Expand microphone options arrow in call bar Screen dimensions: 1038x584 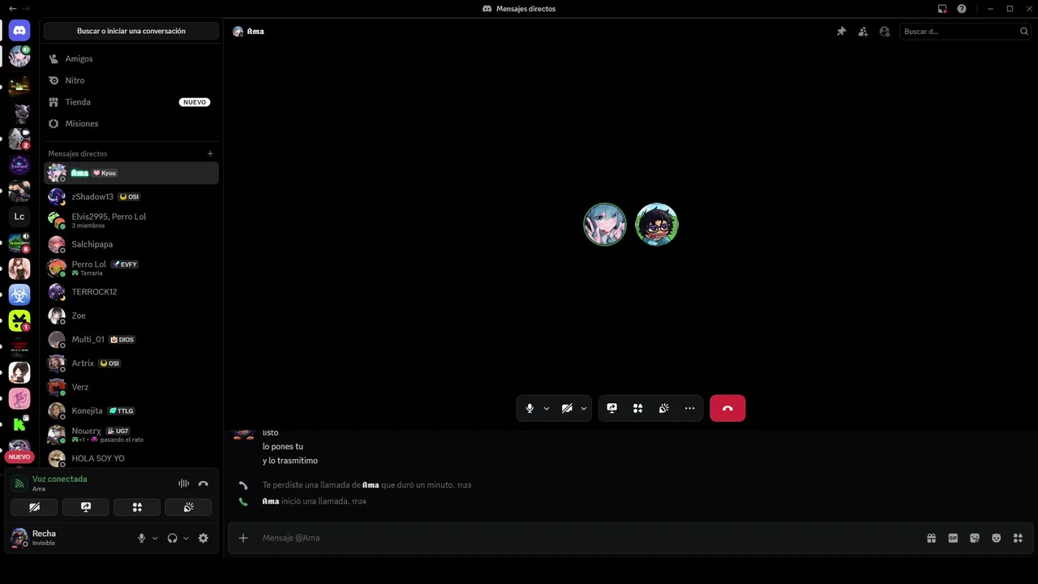click(x=547, y=408)
